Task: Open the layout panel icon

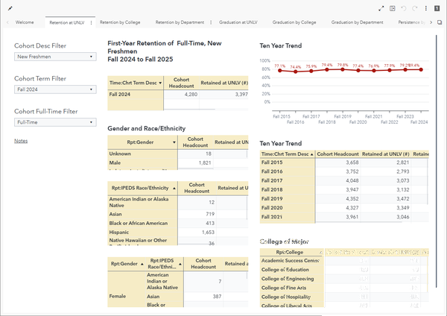Action: point(393,8)
